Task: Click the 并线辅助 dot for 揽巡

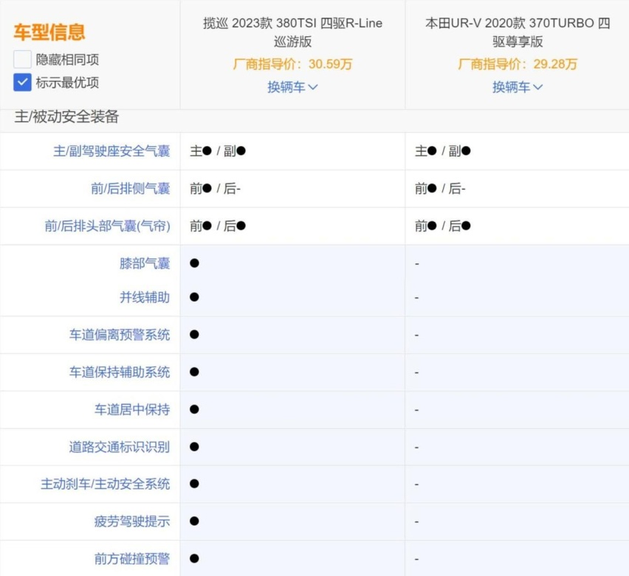Action: pos(195,297)
